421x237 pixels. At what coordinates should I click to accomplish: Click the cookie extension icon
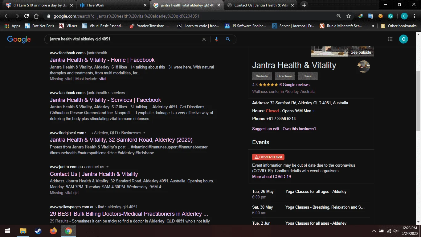tap(381, 16)
